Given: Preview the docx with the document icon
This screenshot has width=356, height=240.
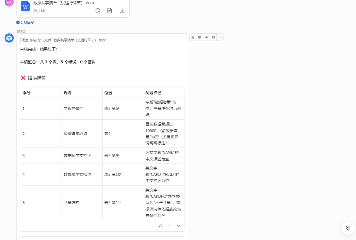Looking at the screenshot, I should [x=109, y=11].
